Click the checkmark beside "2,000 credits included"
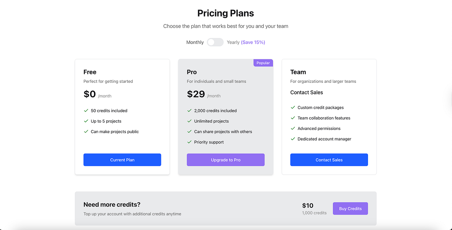452x230 pixels. point(189,110)
